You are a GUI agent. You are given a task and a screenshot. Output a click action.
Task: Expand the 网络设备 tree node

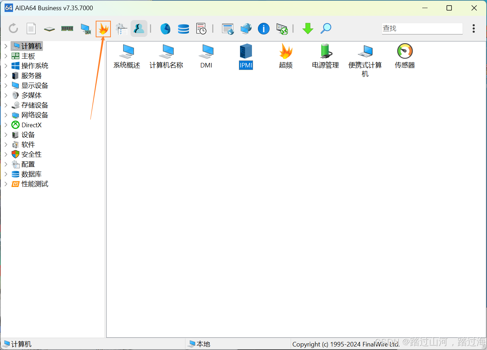[x=6, y=115]
